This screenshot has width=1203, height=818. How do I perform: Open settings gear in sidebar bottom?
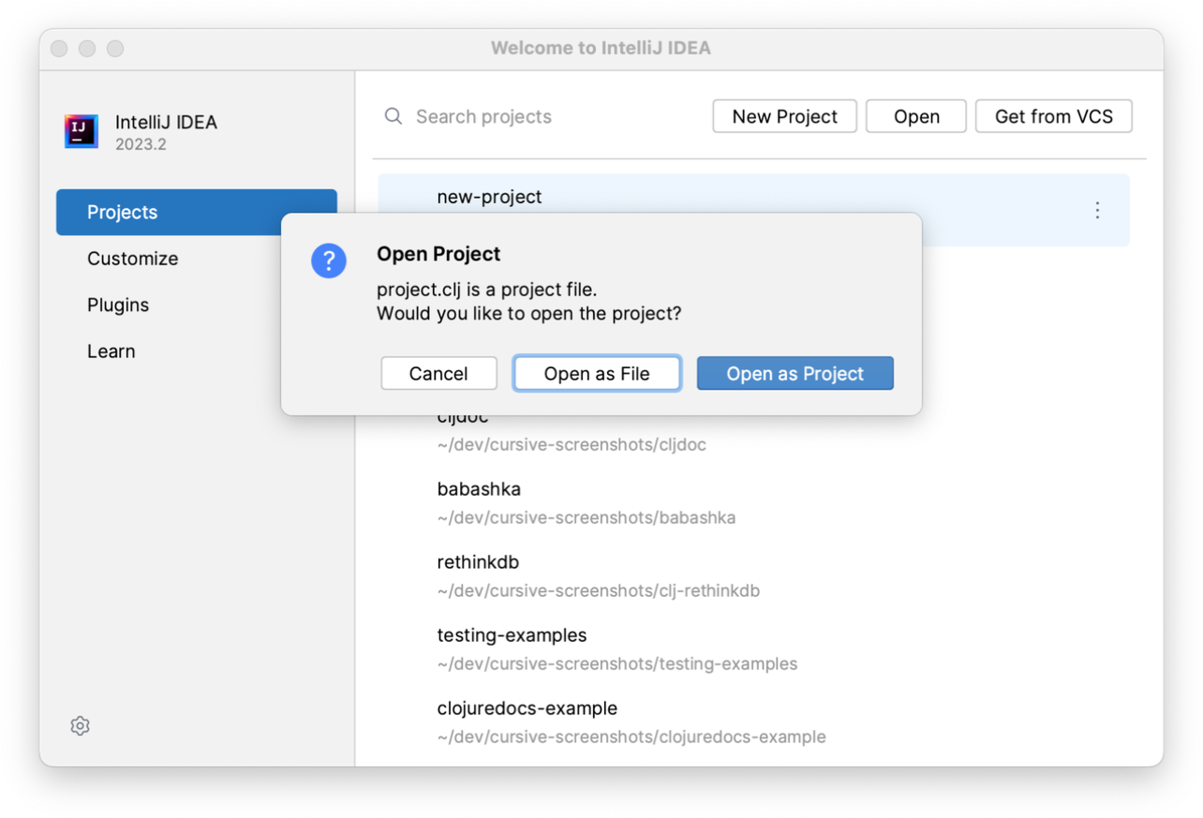click(x=80, y=725)
